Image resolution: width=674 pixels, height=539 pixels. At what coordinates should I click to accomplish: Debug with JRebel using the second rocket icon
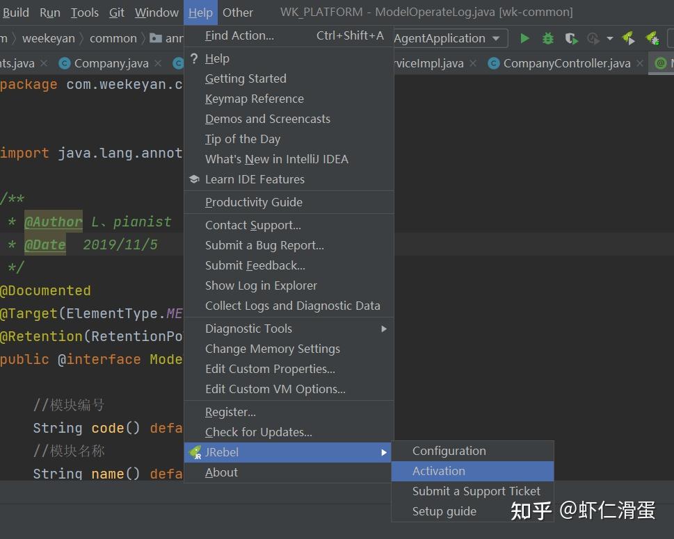pos(654,38)
